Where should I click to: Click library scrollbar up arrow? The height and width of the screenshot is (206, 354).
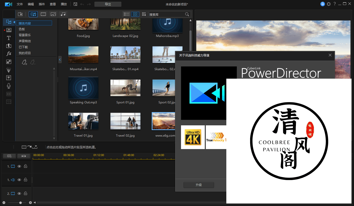click(191, 20)
